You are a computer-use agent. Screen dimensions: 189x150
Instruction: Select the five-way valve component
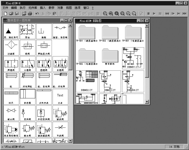[60, 64]
